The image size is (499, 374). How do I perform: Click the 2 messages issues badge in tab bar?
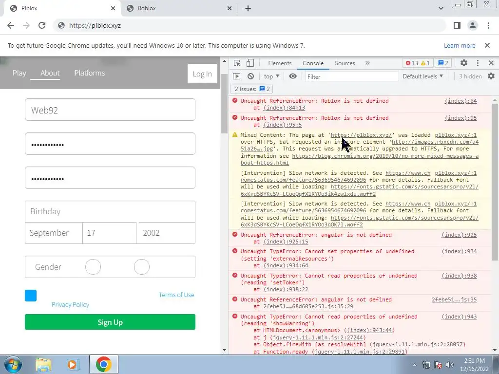tap(443, 63)
